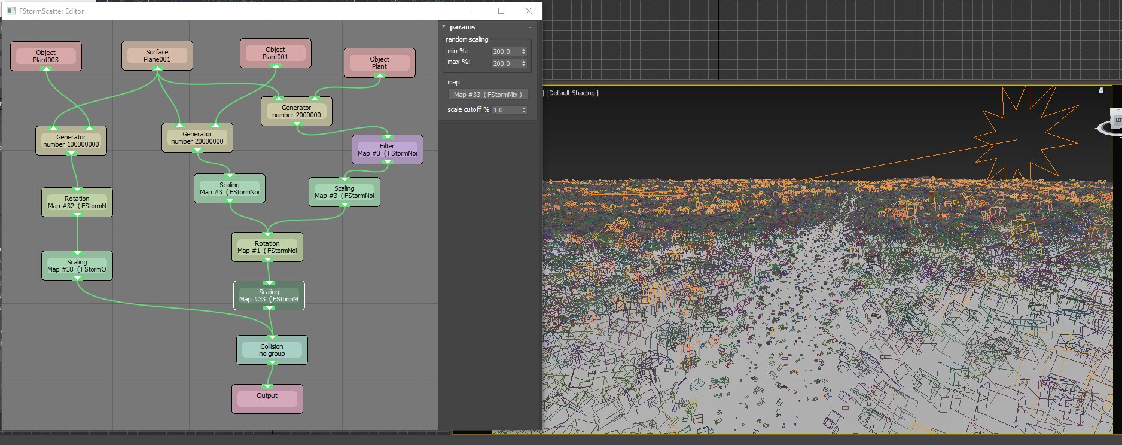The image size is (1122, 445).
Task: Click Generator node with number 2000000
Action: pyautogui.click(x=297, y=111)
